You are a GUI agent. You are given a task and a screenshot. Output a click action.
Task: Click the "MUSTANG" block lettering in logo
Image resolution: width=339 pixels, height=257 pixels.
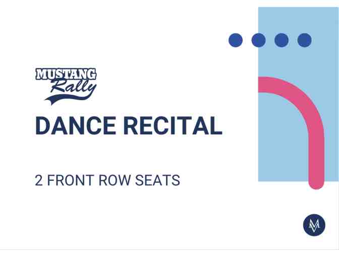(x=66, y=76)
